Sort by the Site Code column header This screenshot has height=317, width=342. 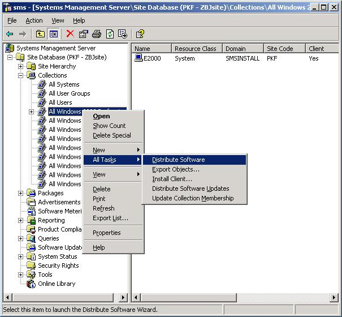click(284, 49)
